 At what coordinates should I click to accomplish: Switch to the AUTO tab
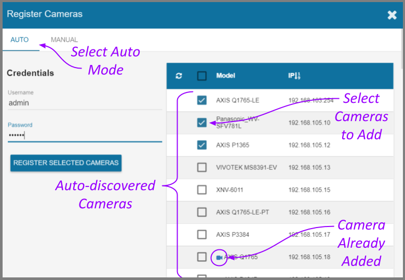[20, 40]
